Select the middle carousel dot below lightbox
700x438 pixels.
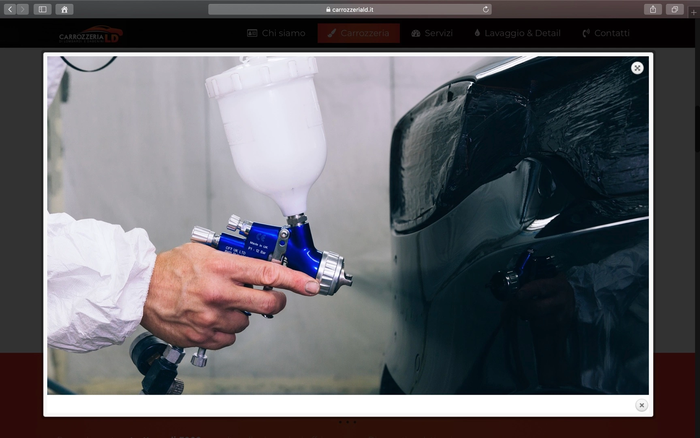(x=348, y=422)
